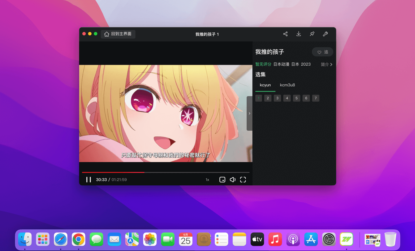Open settings via the wrench icon
This screenshot has width=415, height=251.
click(x=325, y=34)
